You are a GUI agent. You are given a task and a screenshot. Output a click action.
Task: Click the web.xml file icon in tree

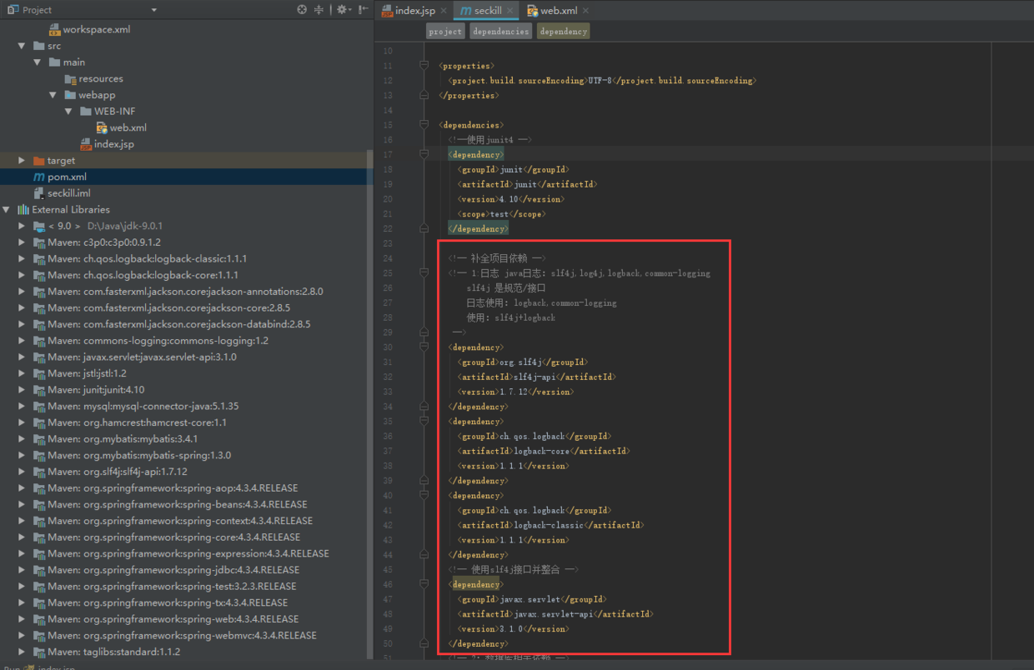coord(102,127)
